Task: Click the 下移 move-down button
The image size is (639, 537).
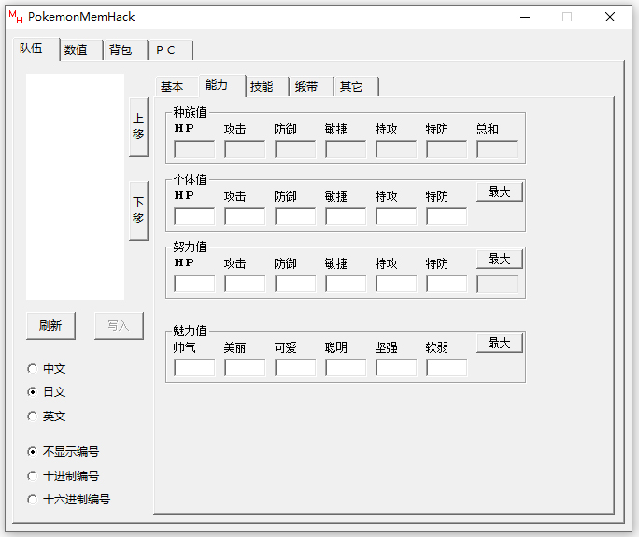Action: [138, 211]
